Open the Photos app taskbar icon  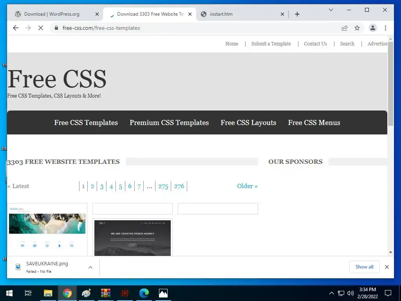point(163,293)
